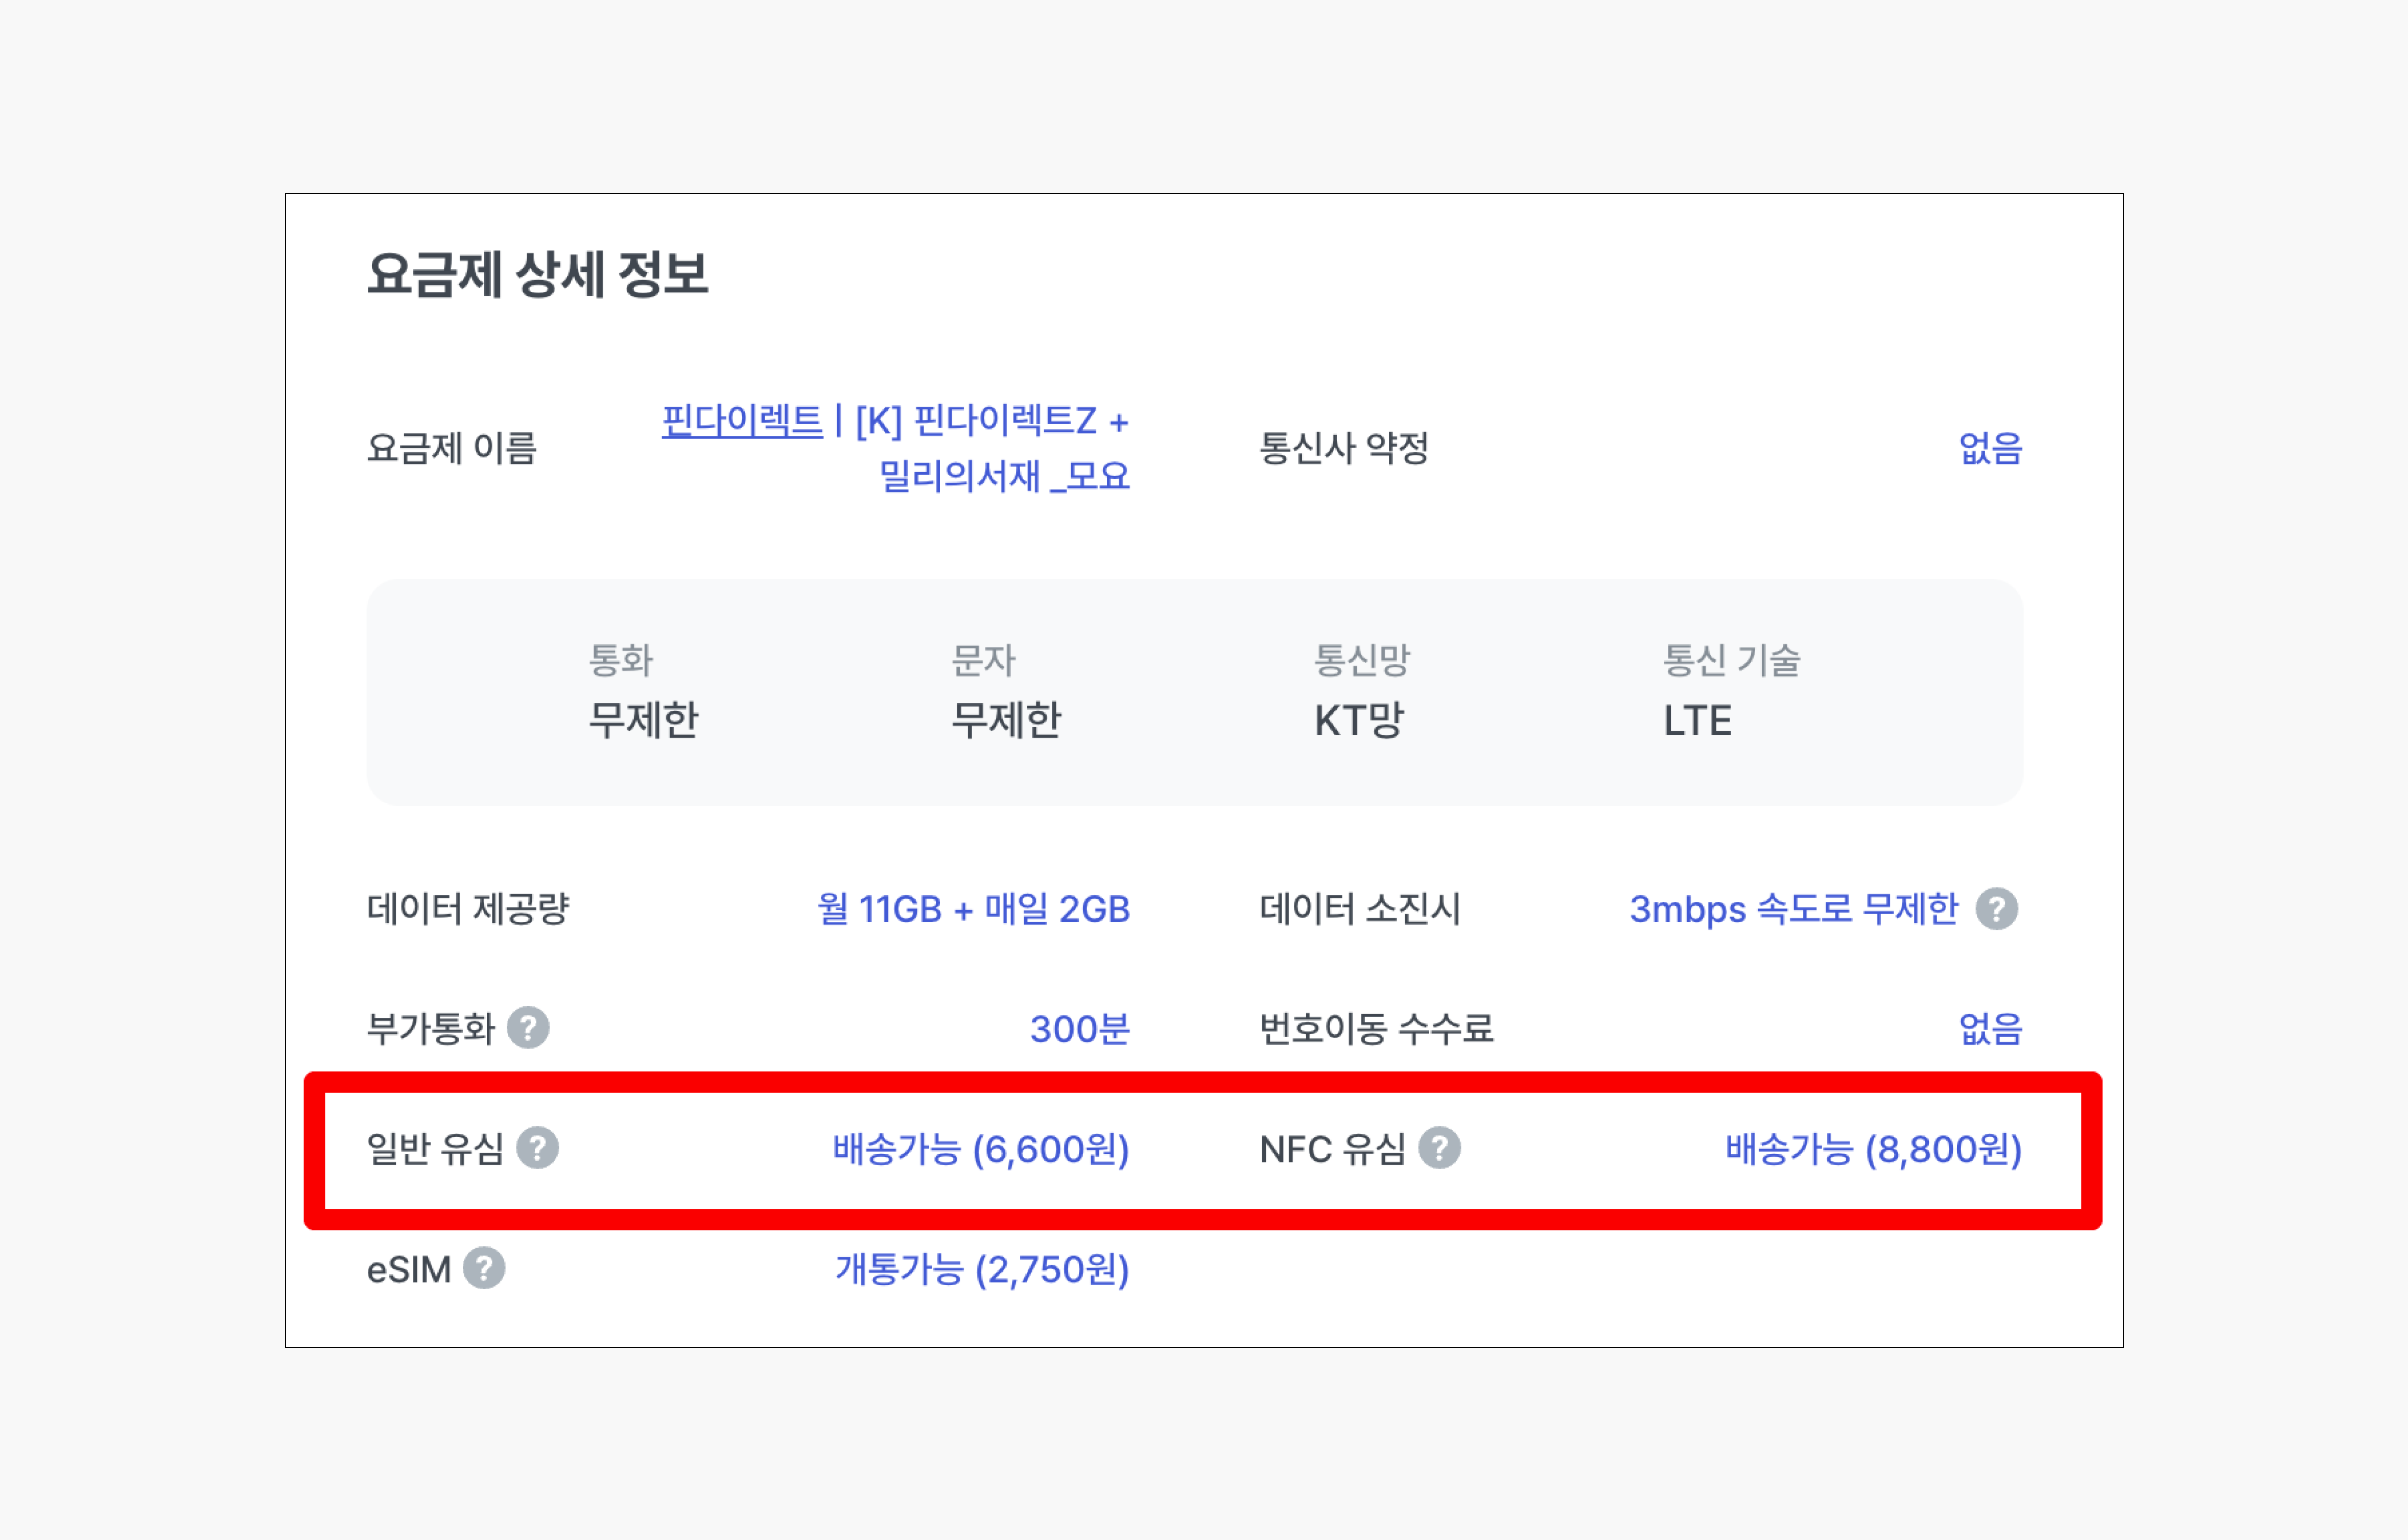Click 배송가능 (6,600원) 일반 유심 value
This screenshot has height=1540, width=2408.
[x=980, y=1149]
